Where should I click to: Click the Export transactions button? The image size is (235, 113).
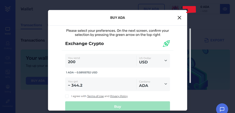click(x=214, y=40)
